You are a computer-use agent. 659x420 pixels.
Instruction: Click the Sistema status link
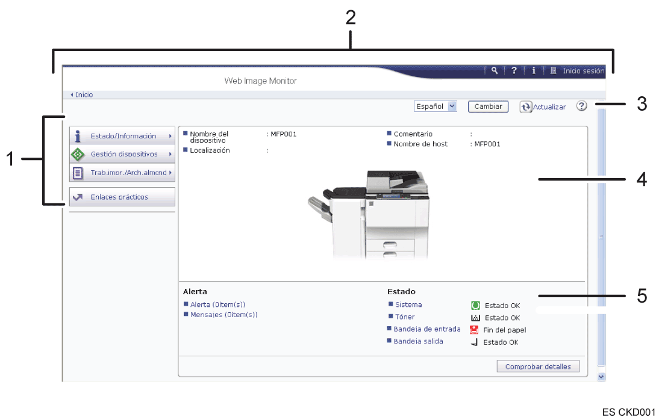click(x=408, y=304)
